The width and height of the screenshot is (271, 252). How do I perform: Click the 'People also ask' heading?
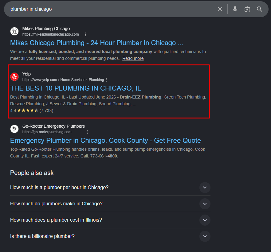pyautogui.click(x=32, y=173)
